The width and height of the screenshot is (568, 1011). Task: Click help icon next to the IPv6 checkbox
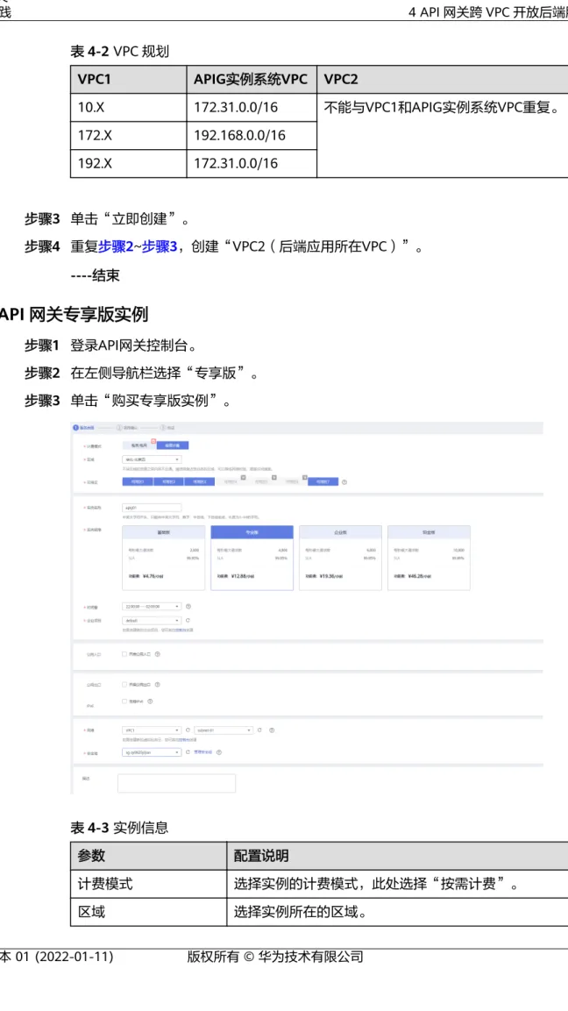pos(150,701)
